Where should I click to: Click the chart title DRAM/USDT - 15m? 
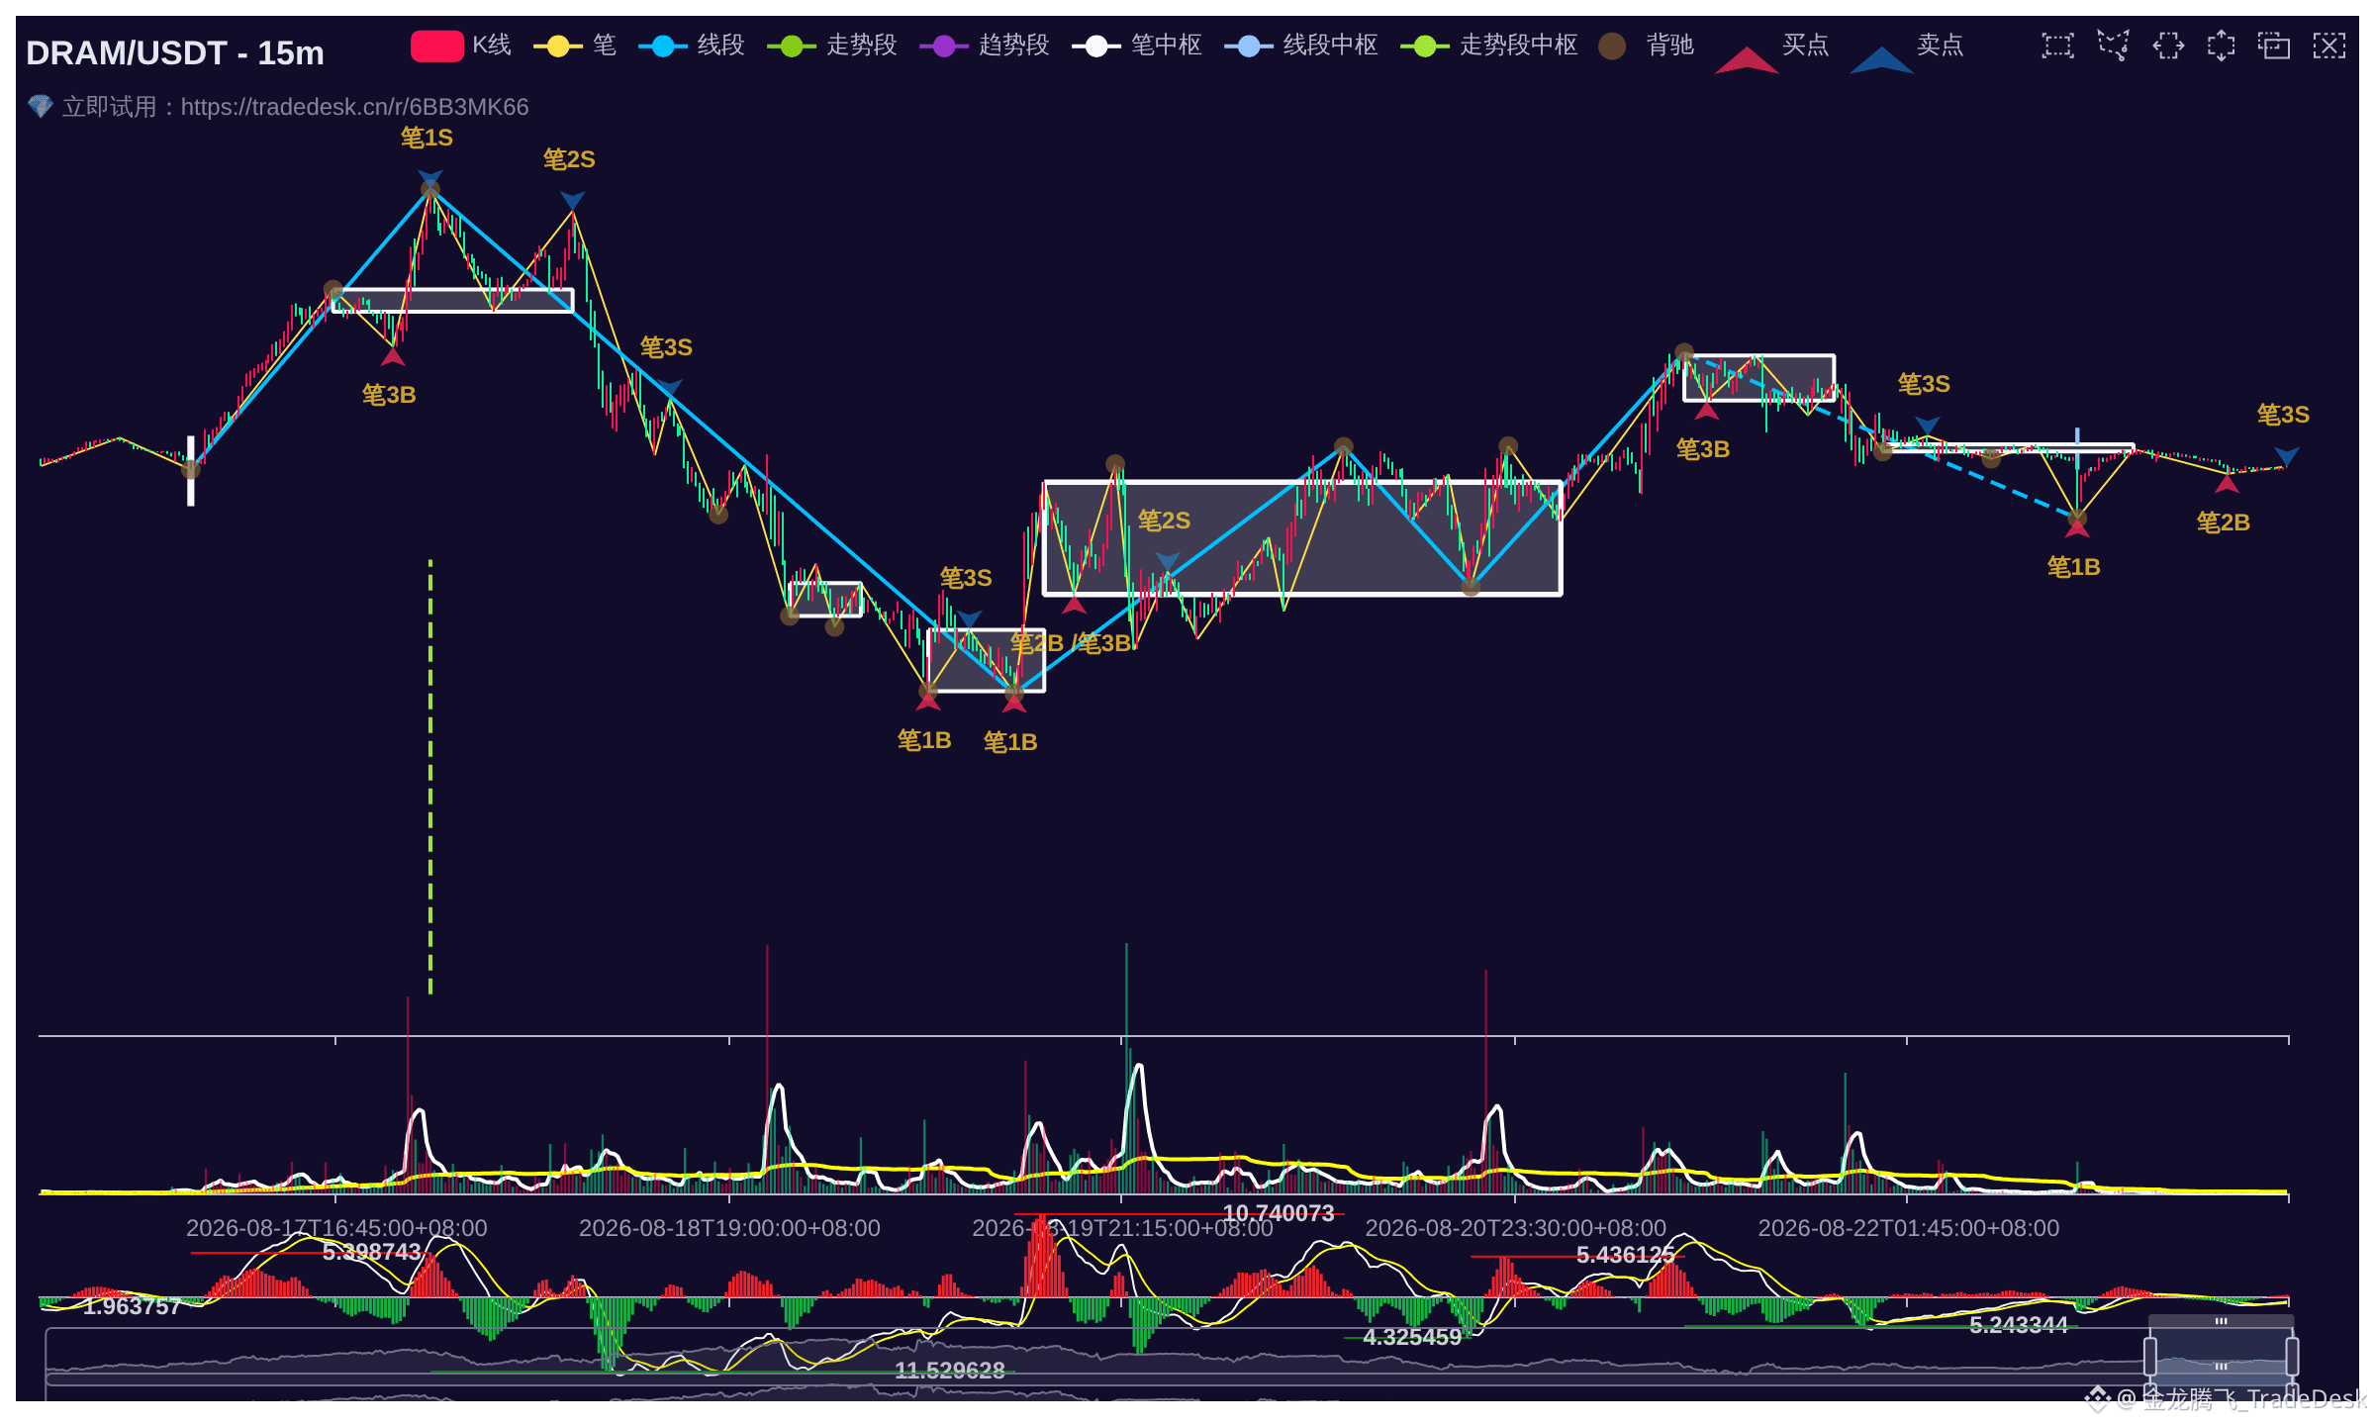[x=175, y=52]
